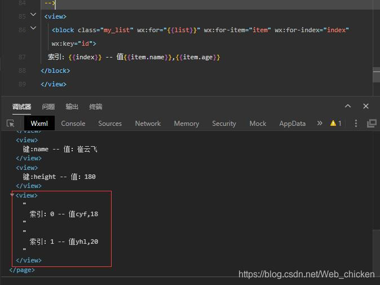This screenshot has height=285, width=380.
Task: Show more devtools tabs via double chevron
Action: click(320, 123)
